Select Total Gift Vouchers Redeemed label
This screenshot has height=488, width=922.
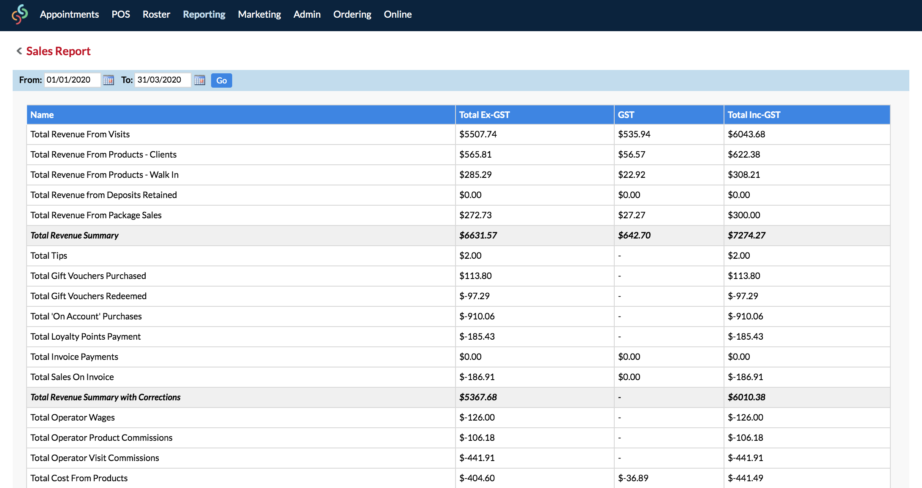pos(88,296)
